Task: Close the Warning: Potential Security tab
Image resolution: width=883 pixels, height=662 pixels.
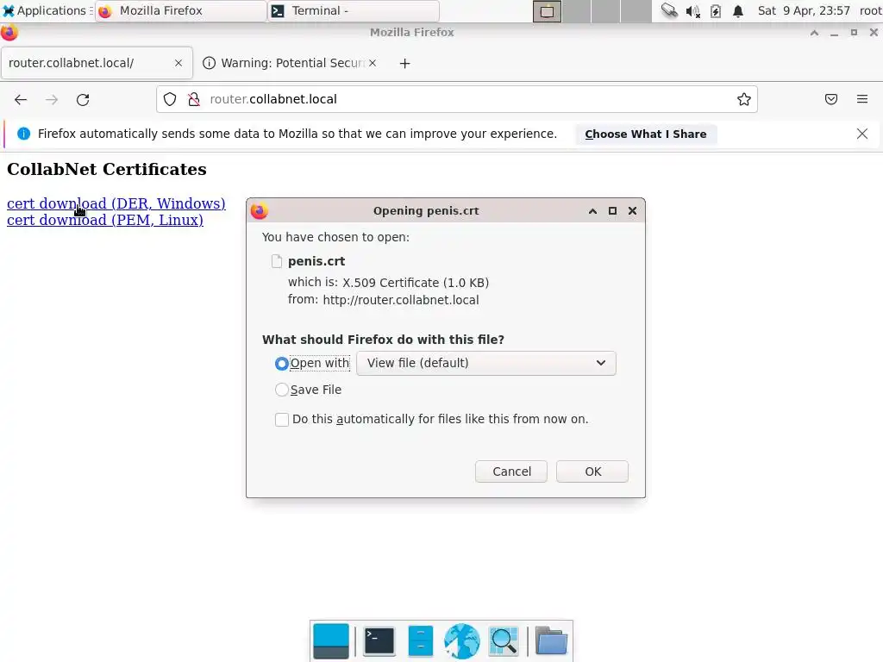Action: [373, 63]
